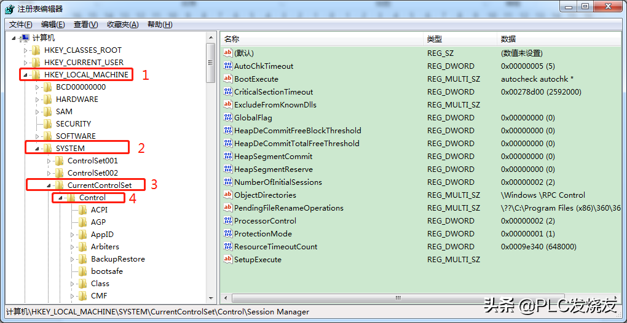Click the Registry Editor title bar icon
The width and height of the screenshot is (627, 323).
10,9
